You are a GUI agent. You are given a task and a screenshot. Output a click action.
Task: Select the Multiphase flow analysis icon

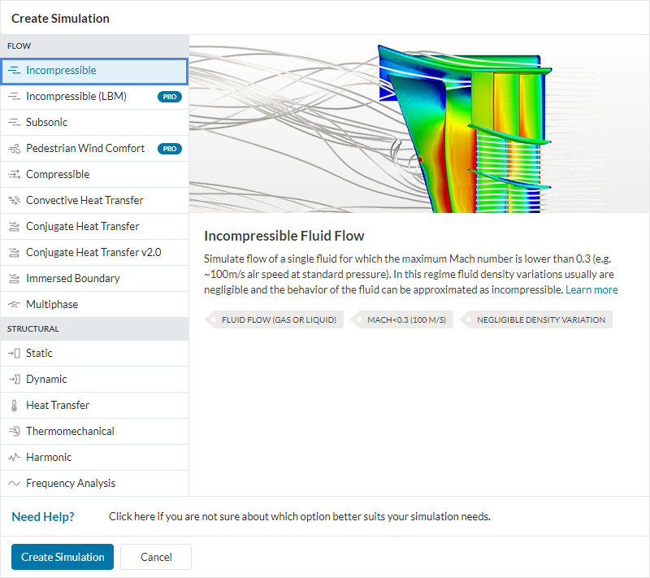14,304
